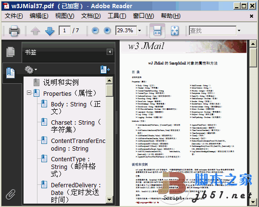Screen dimensions: 259x207
Task: Toggle the Bookmarks panel icon in the sidebar
Action: tap(11, 73)
